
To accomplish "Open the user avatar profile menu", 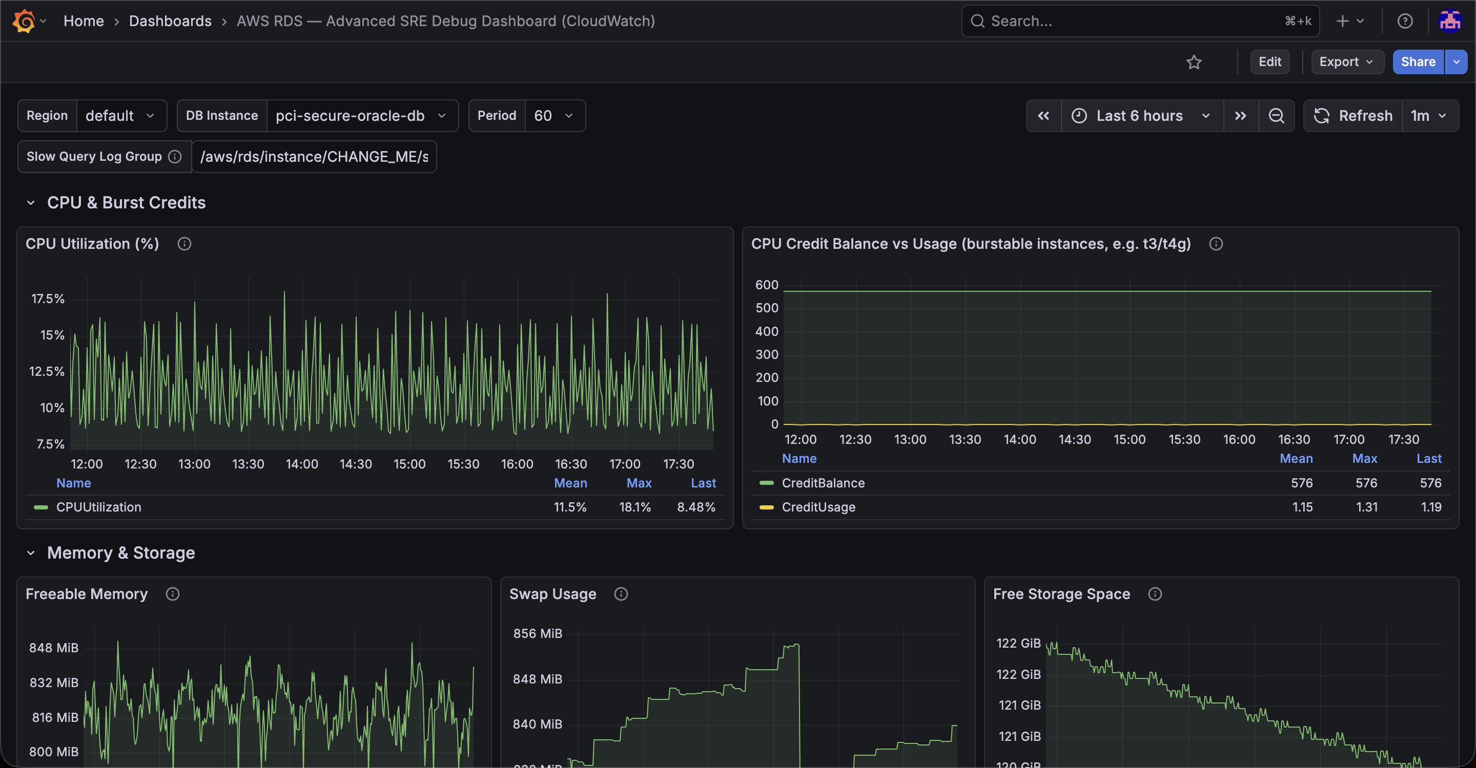I will 1450,21.
